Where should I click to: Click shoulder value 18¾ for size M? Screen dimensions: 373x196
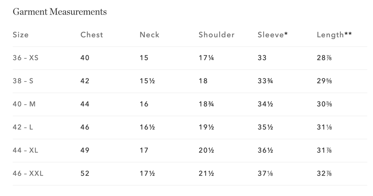pyautogui.click(x=207, y=104)
